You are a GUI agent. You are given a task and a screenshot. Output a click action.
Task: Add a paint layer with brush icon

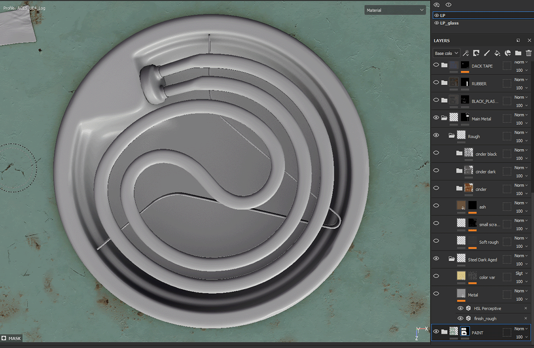[x=487, y=53]
